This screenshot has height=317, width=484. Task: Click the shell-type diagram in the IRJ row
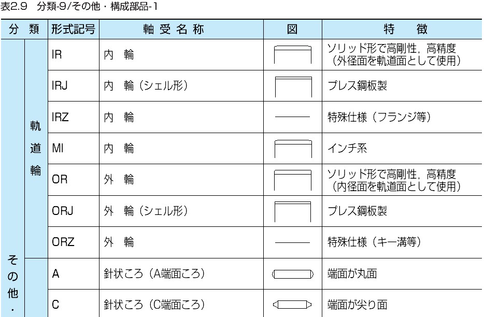click(x=292, y=87)
